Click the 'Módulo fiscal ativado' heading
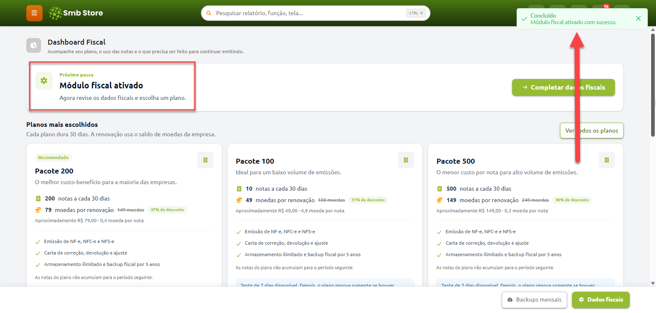This screenshot has width=656, height=313. pyautogui.click(x=101, y=86)
